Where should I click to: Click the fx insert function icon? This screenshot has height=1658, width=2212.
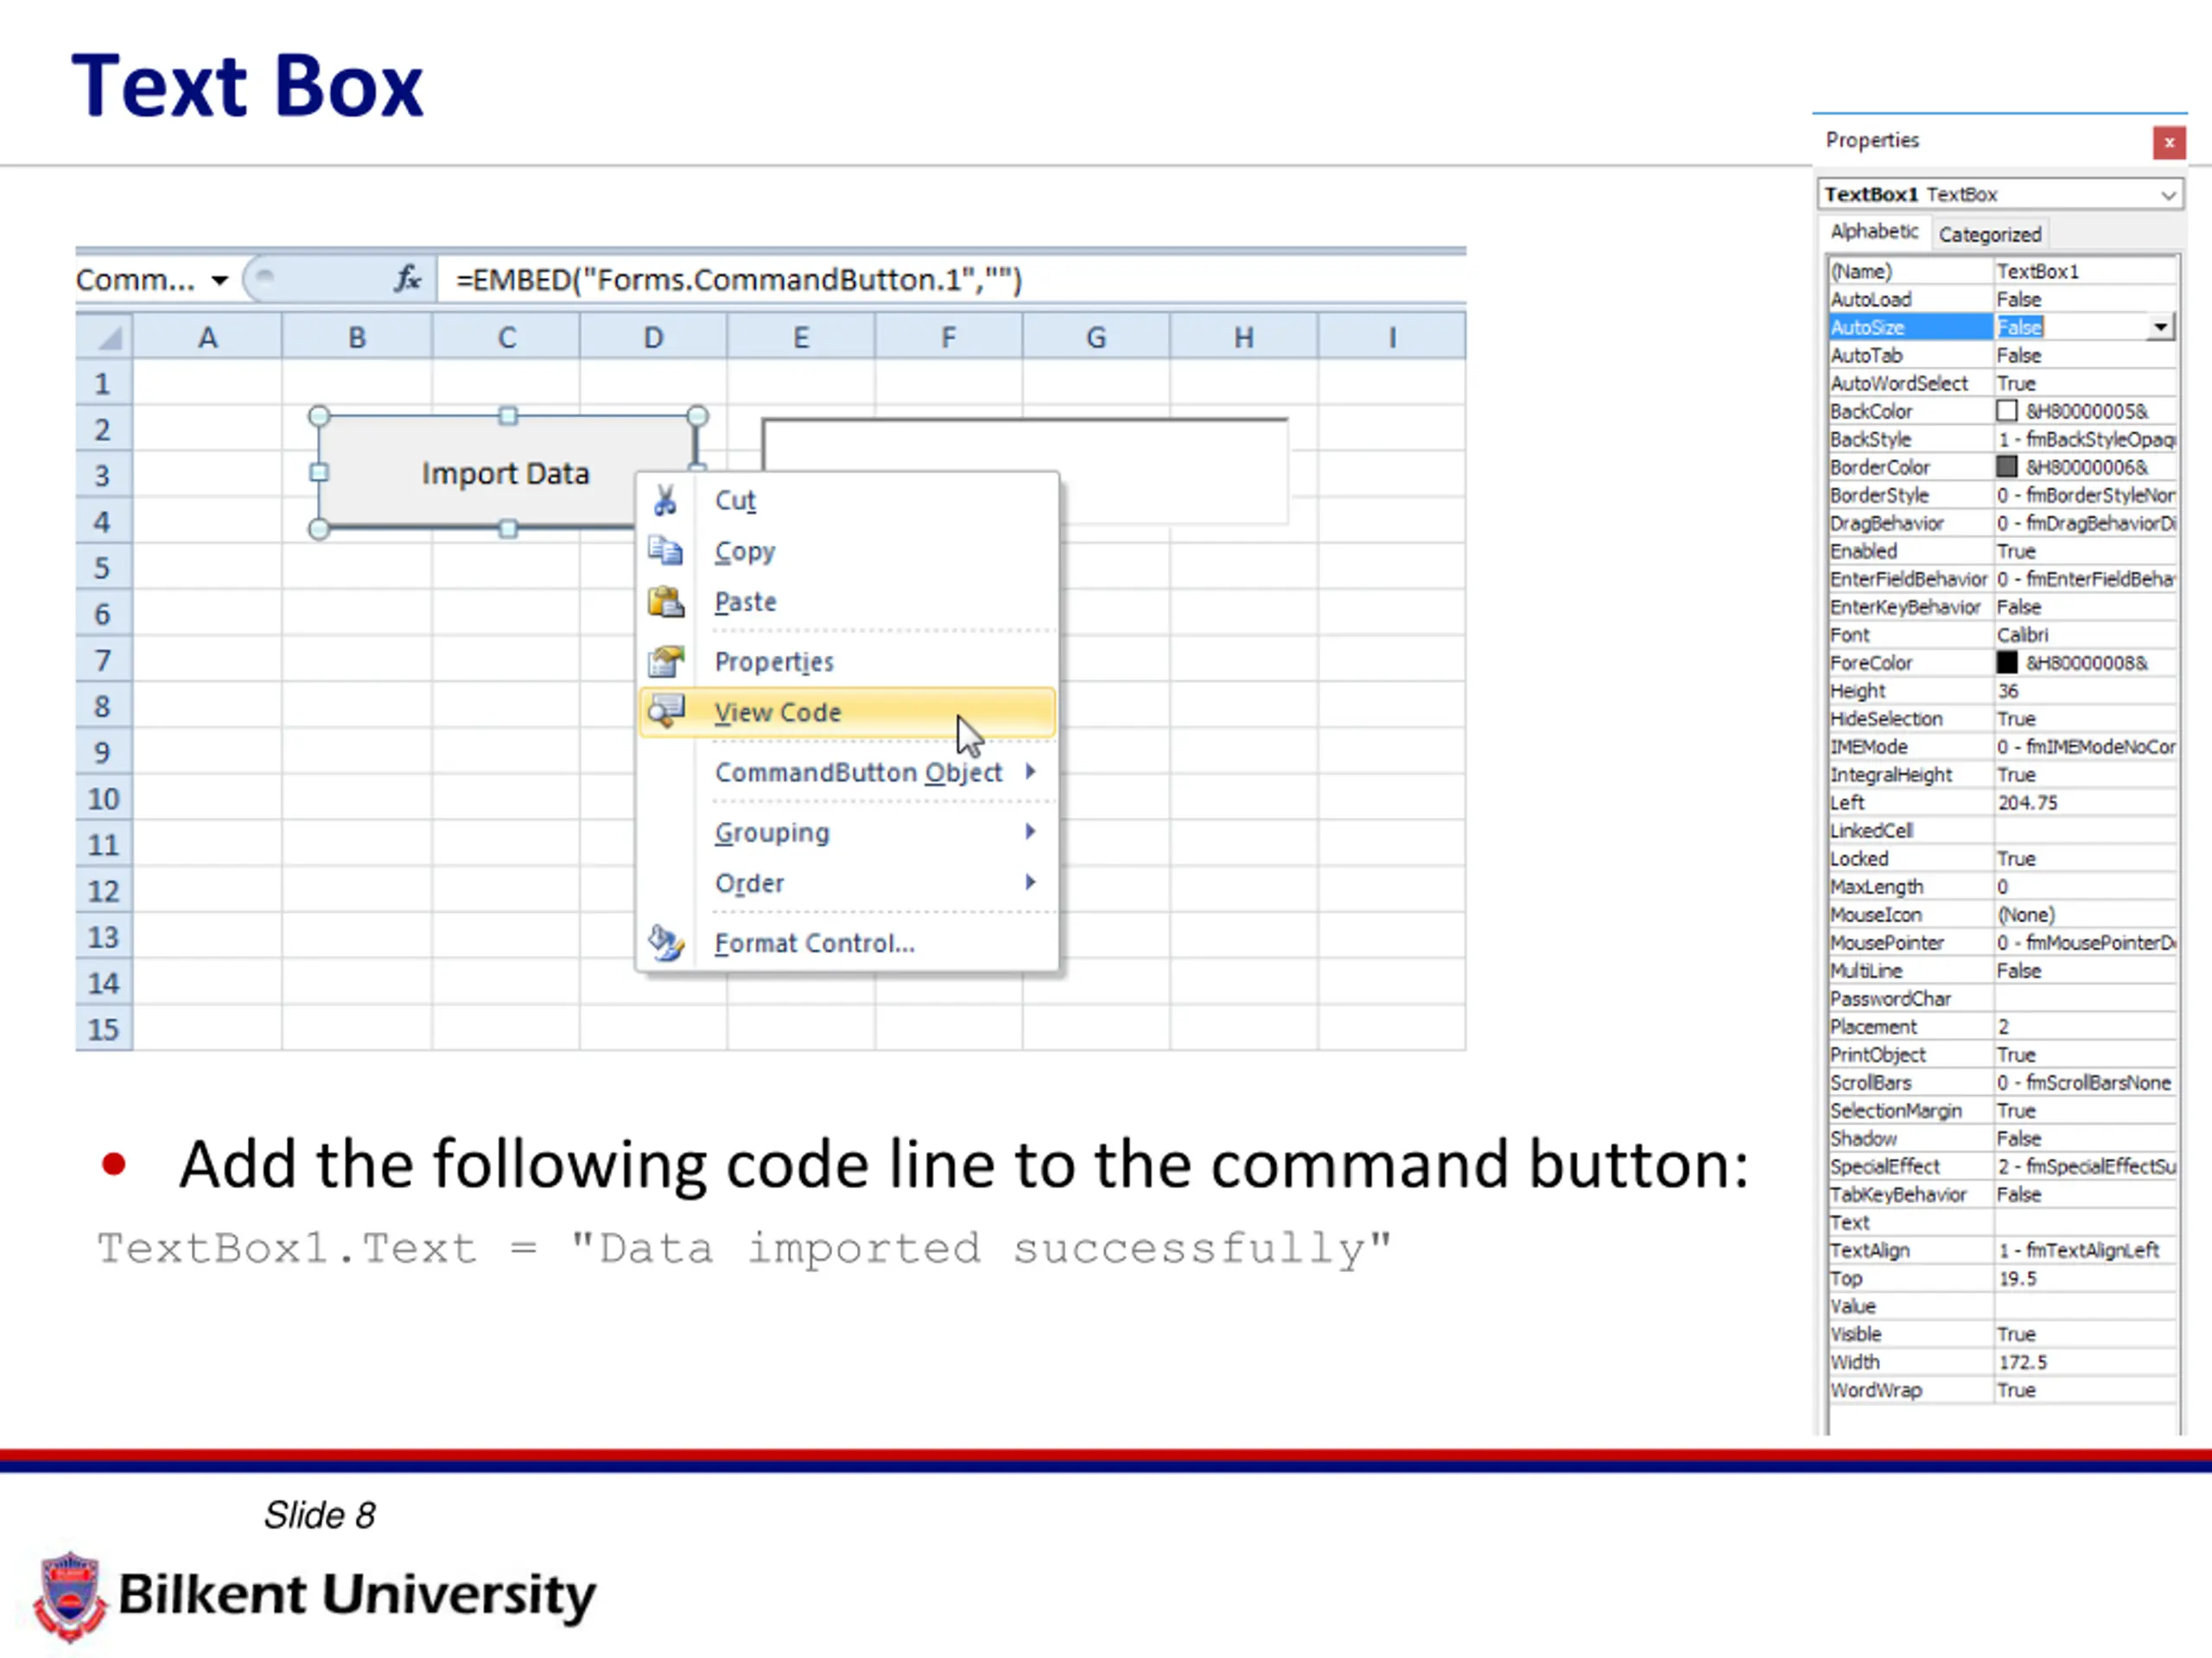point(407,279)
